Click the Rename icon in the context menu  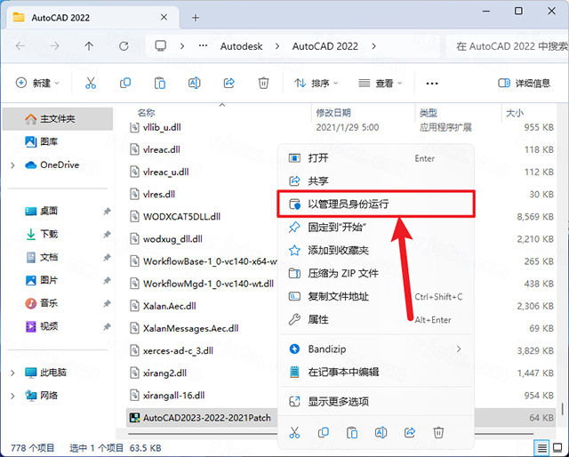pyautogui.click(x=381, y=433)
